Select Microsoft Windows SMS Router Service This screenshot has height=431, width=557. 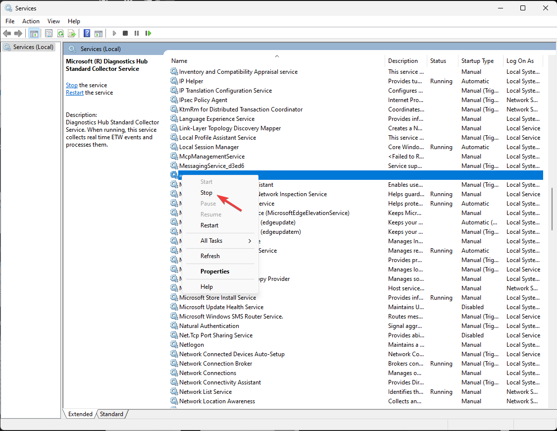(x=356, y=317)
